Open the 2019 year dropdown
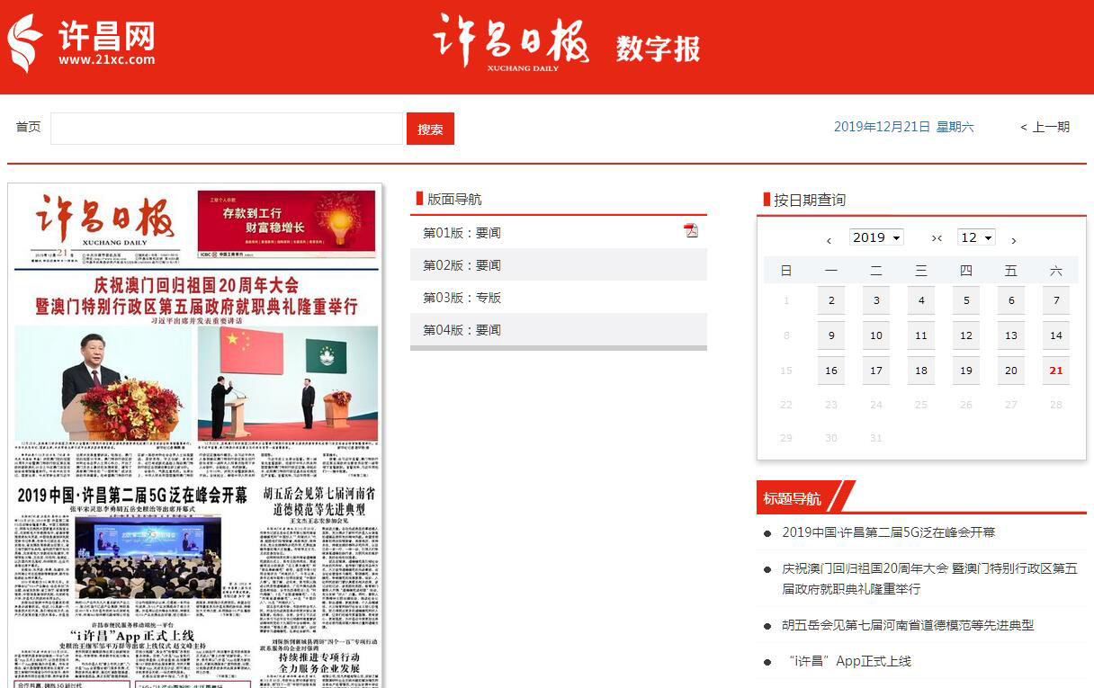This screenshot has width=1094, height=688. click(876, 237)
